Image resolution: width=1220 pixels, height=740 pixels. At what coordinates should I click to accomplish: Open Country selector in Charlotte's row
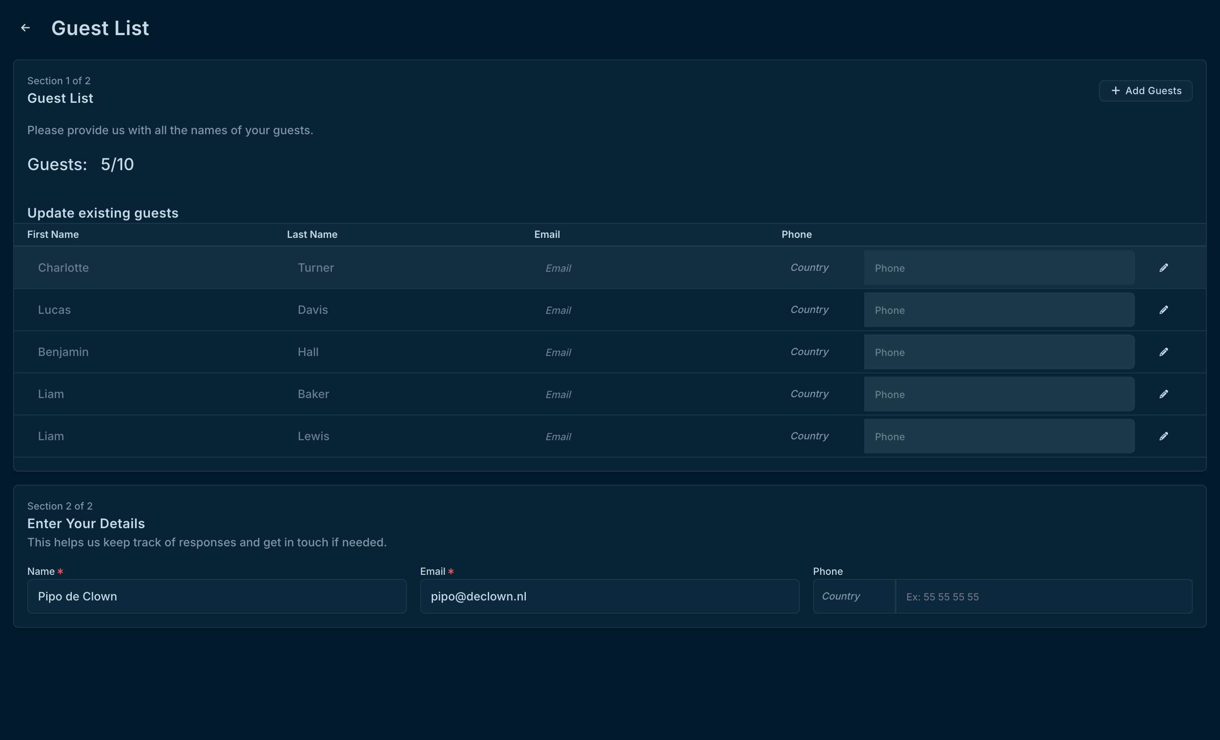[809, 268]
